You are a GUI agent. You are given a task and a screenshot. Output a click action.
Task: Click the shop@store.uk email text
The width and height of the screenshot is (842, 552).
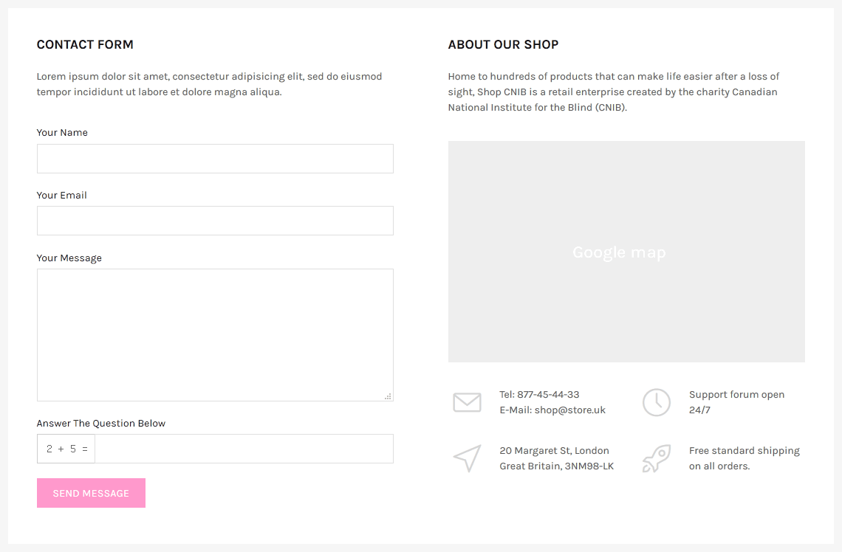tap(569, 410)
